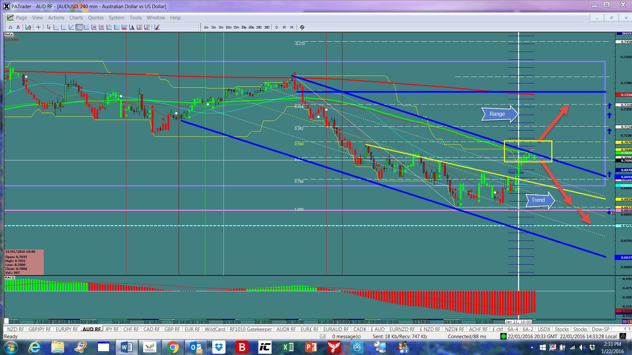The height and width of the screenshot is (355, 632).
Task: Select the fan lines drawing tool
Action: point(109,27)
